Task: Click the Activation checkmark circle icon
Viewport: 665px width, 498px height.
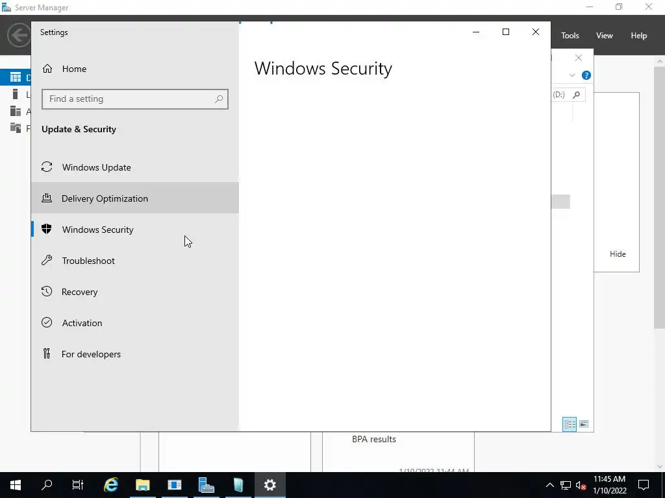Action: coord(47,322)
